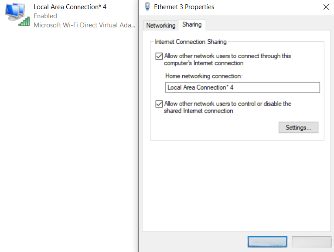Uncheck the box allowing users to connect through this computer
The width and height of the screenshot is (334, 252).
coord(158,56)
